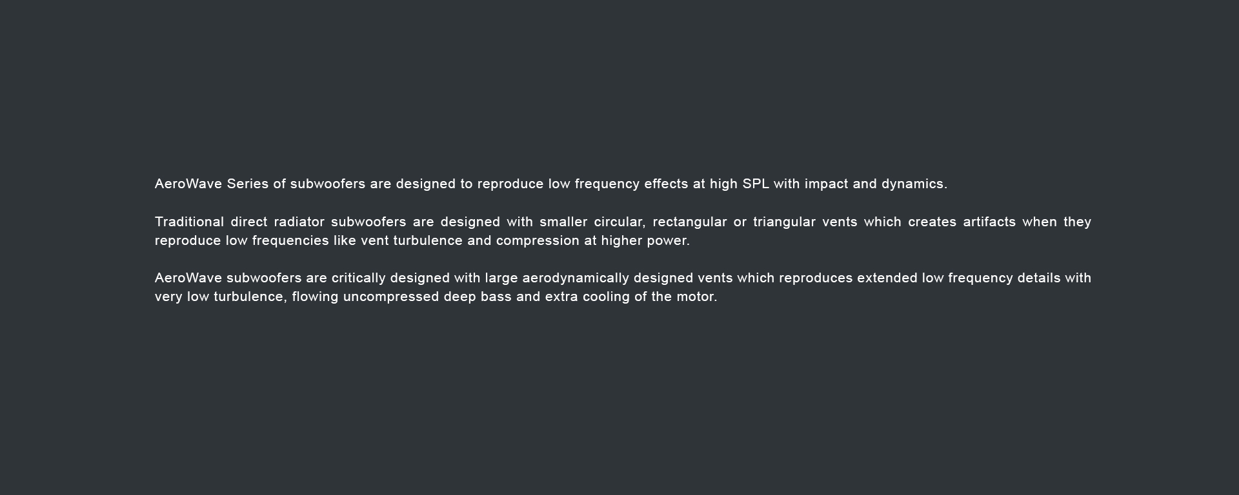Click the word 'motor.'

tap(697, 296)
